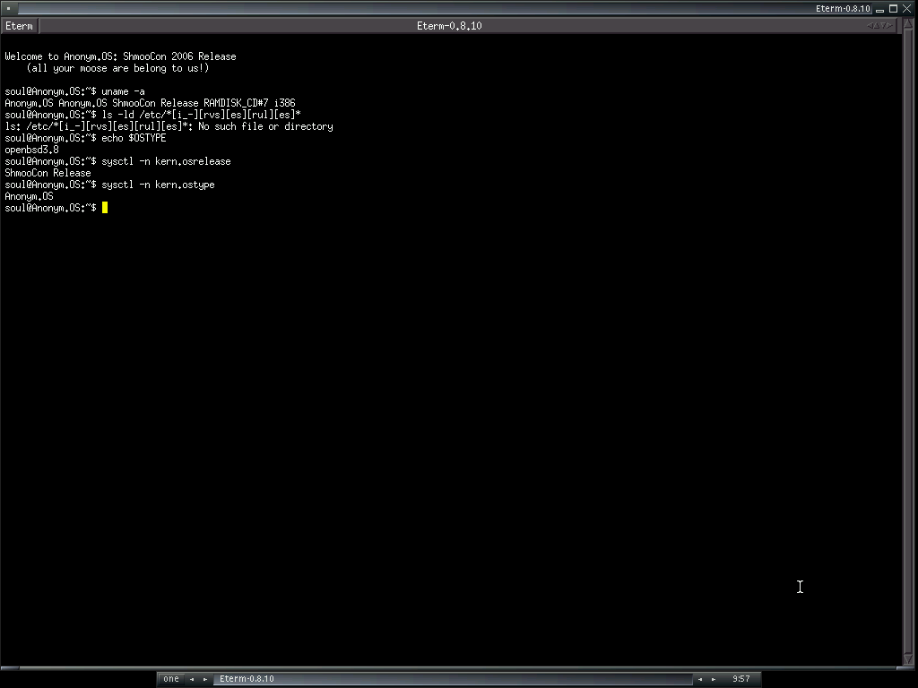Click the standalone 'Anonym.OS' output line
This screenshot has height=688, width=918.
coord(30,197)
